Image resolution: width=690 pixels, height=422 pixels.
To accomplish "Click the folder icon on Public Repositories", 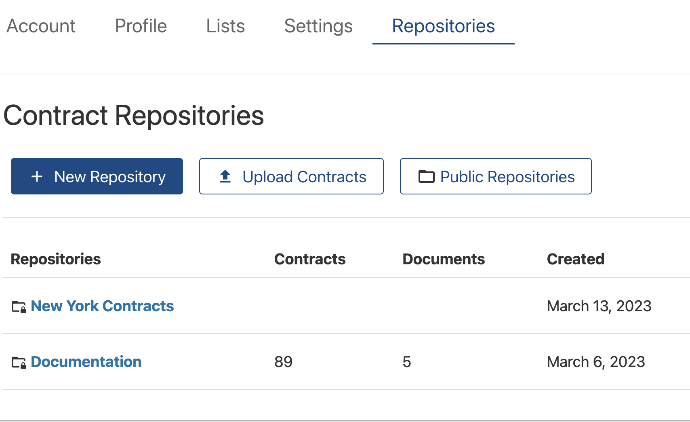I will [426, 177].
